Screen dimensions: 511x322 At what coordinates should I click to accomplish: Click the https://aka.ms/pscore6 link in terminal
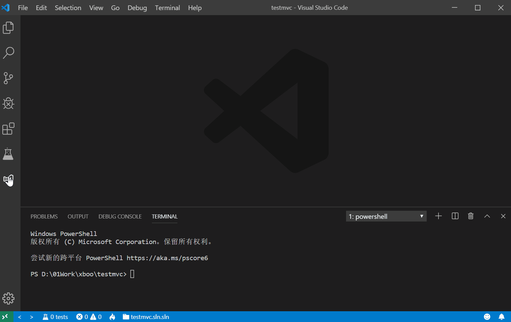167,258
